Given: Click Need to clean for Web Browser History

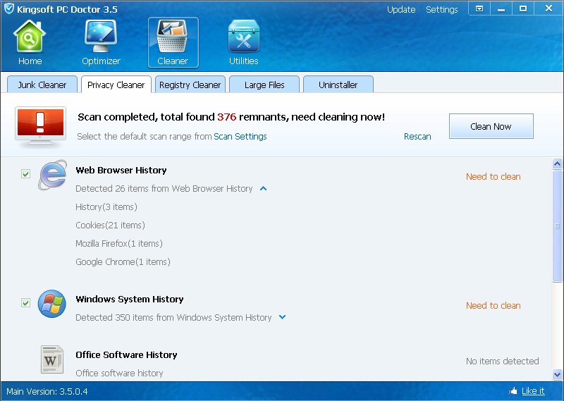Looking at the screenshot, I should [x=493, y=177].
